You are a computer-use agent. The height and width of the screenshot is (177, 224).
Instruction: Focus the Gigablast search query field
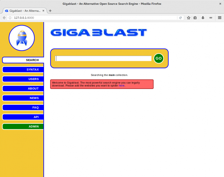click(103, 58)
